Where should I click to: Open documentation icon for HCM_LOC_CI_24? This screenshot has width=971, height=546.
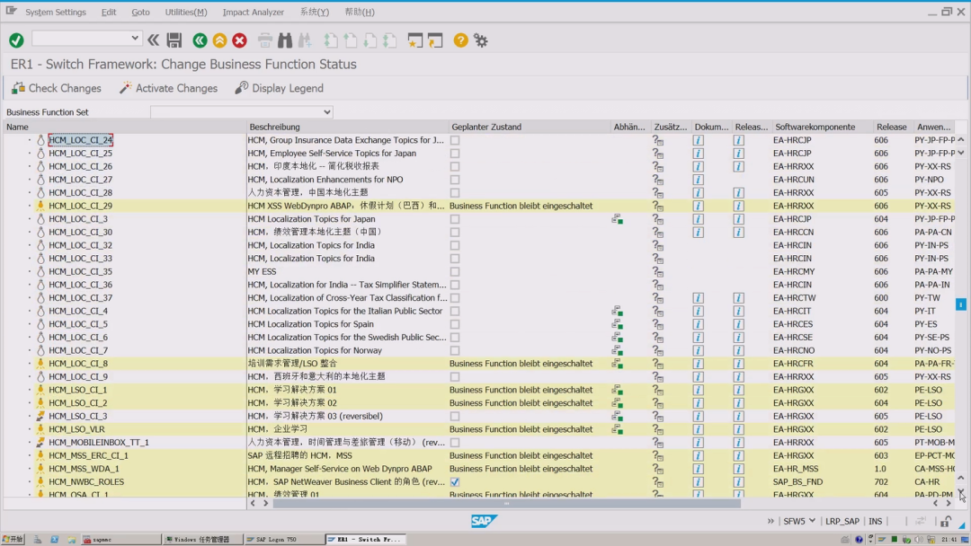[698, 140]
